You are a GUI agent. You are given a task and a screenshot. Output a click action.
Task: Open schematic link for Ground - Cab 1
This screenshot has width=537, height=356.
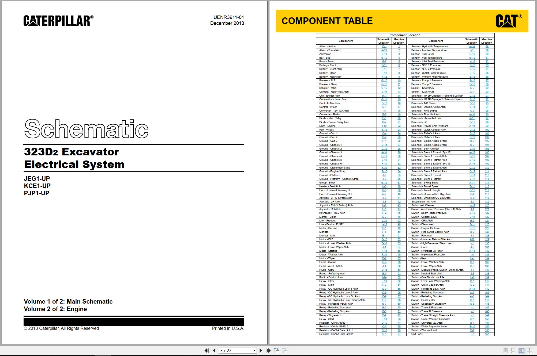[384, 133]
